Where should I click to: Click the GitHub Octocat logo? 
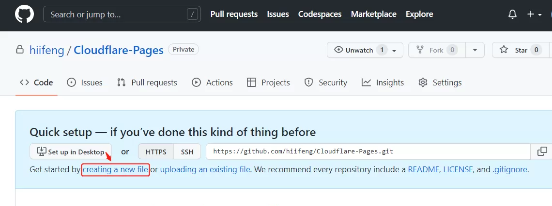pyautogui.click(x=24, y=14)
